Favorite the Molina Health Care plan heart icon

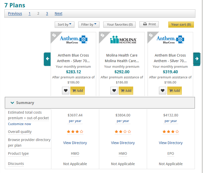[x=114, y=91]
